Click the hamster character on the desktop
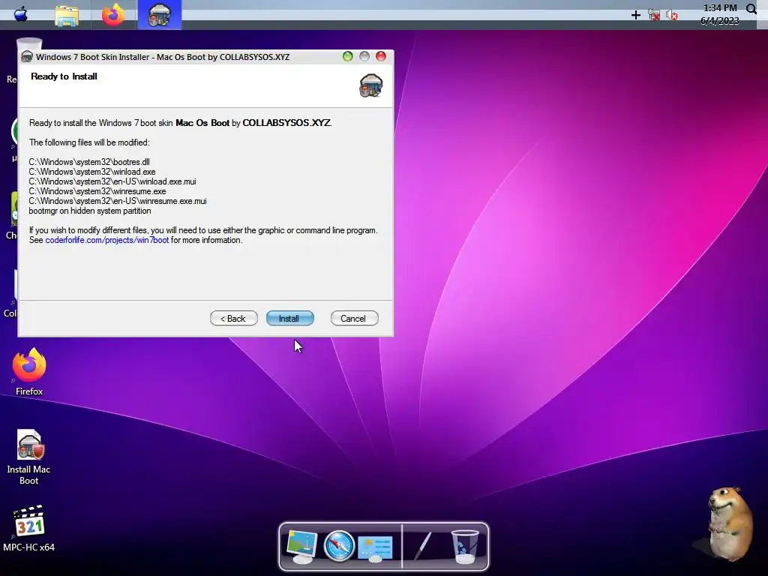This screenshot has width=768, height=576. [730, 523]
